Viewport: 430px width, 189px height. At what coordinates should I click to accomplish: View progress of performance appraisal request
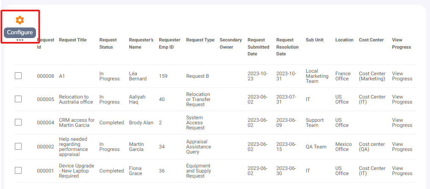click(x=402, y=147)
